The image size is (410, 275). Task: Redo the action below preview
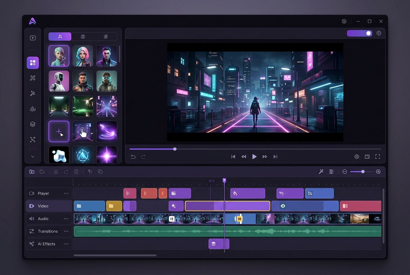click(143, 157)
